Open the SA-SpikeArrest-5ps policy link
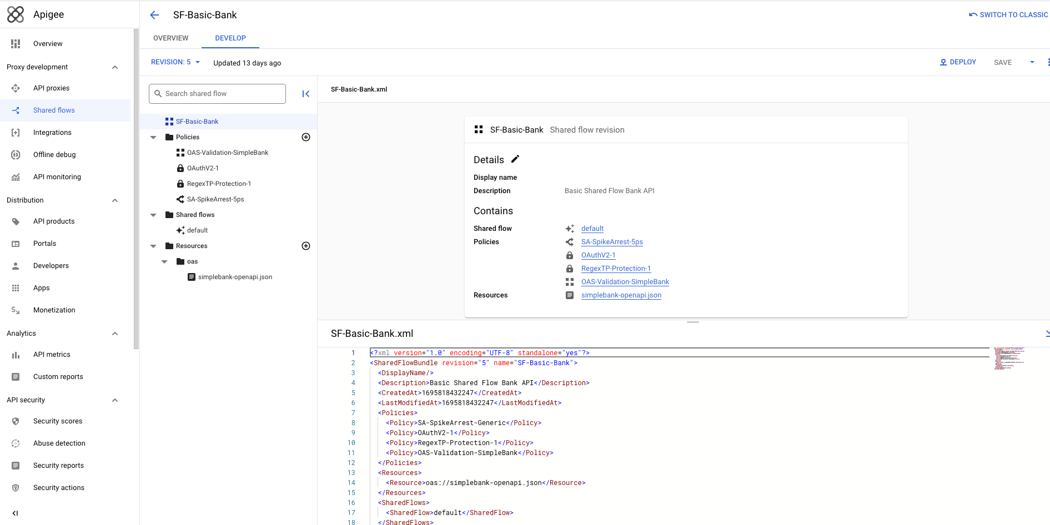1050x525 pixels. click(x=611, y=242)
